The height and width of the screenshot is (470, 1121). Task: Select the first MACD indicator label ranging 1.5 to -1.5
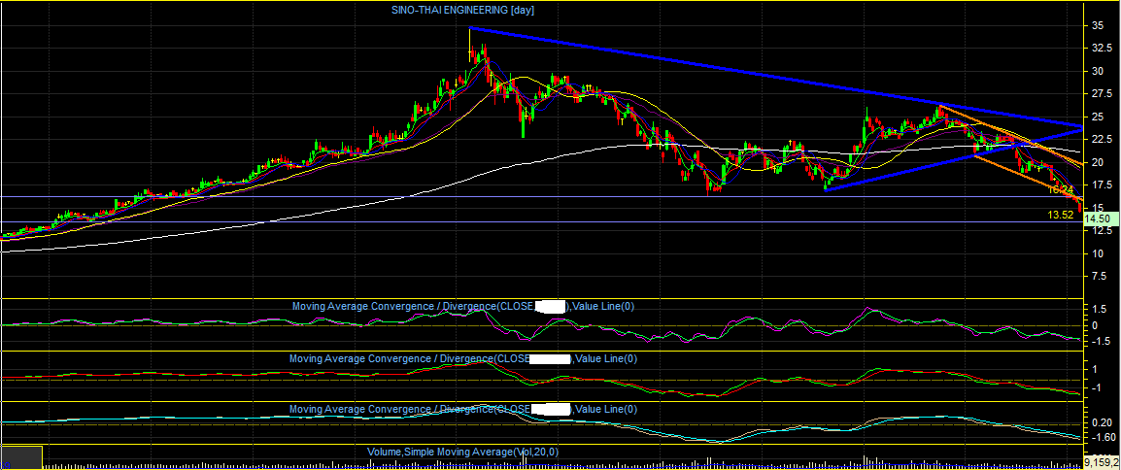coord(463,307)
